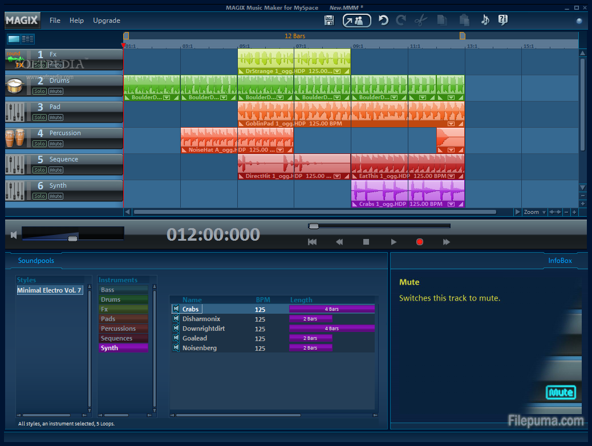This screenshot has height=446, width=592.
Task: Open the audio notes/sound settings icon
Action: point(484,20)
